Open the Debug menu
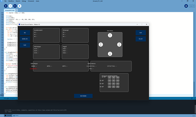This screenshot has height=117, width=196. 24,1
